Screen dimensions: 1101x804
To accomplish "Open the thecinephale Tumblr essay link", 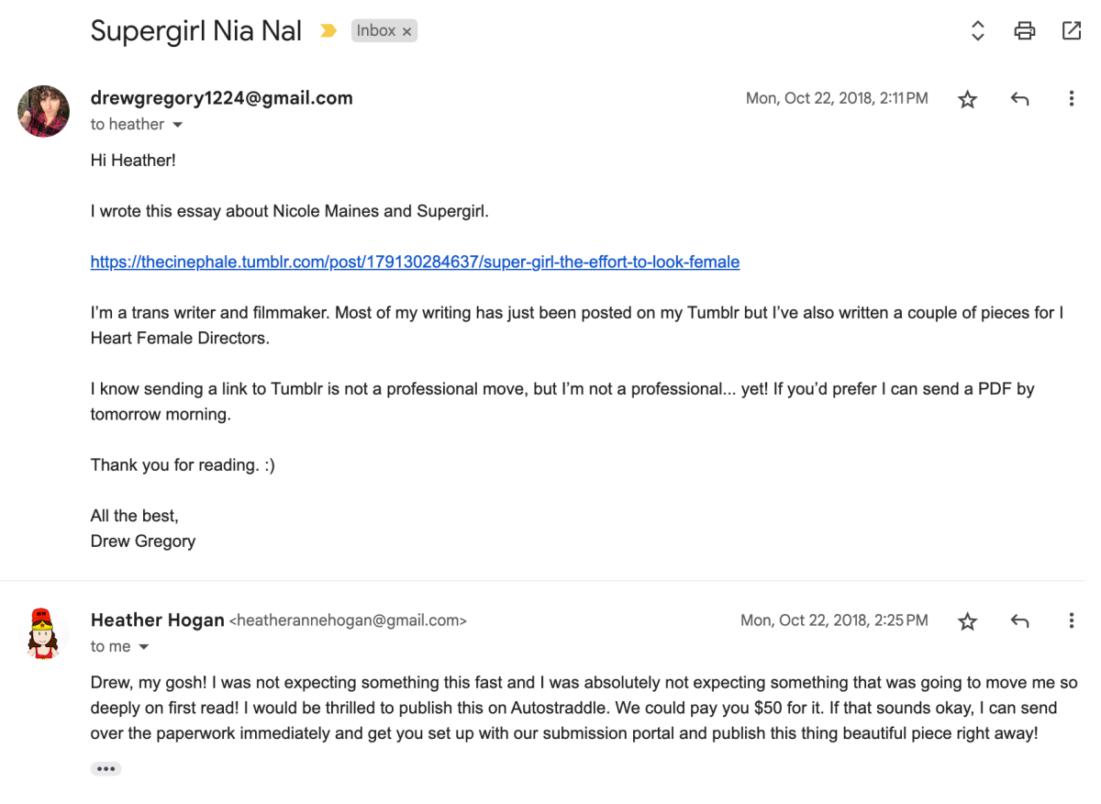I will pos(415,262).
